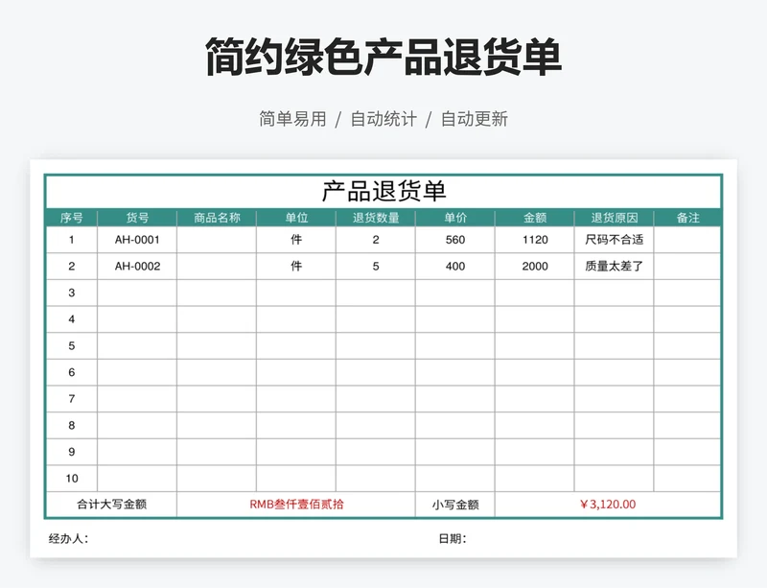Viewport: 767px width, 588px height.
Task: Click the 自动更新 subtitle text
Action: coord(475,119)
